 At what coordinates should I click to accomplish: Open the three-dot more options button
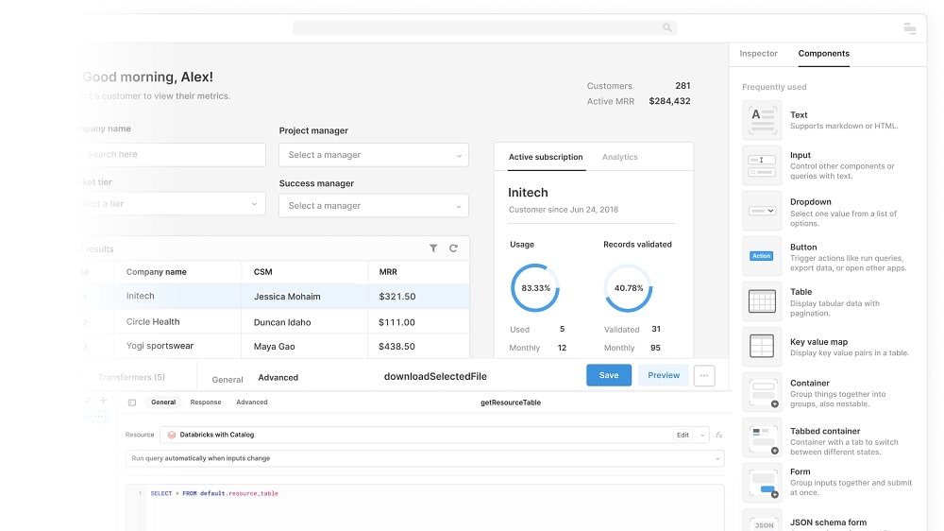click(x=704, y=375)
